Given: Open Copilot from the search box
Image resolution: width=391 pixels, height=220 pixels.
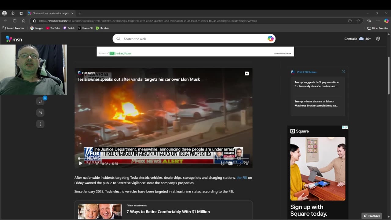Looking at the screenshot, I should coord(270,39).
